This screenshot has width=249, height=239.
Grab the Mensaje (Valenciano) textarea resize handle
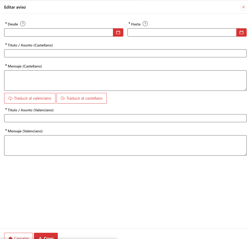[x=245, y=154]
